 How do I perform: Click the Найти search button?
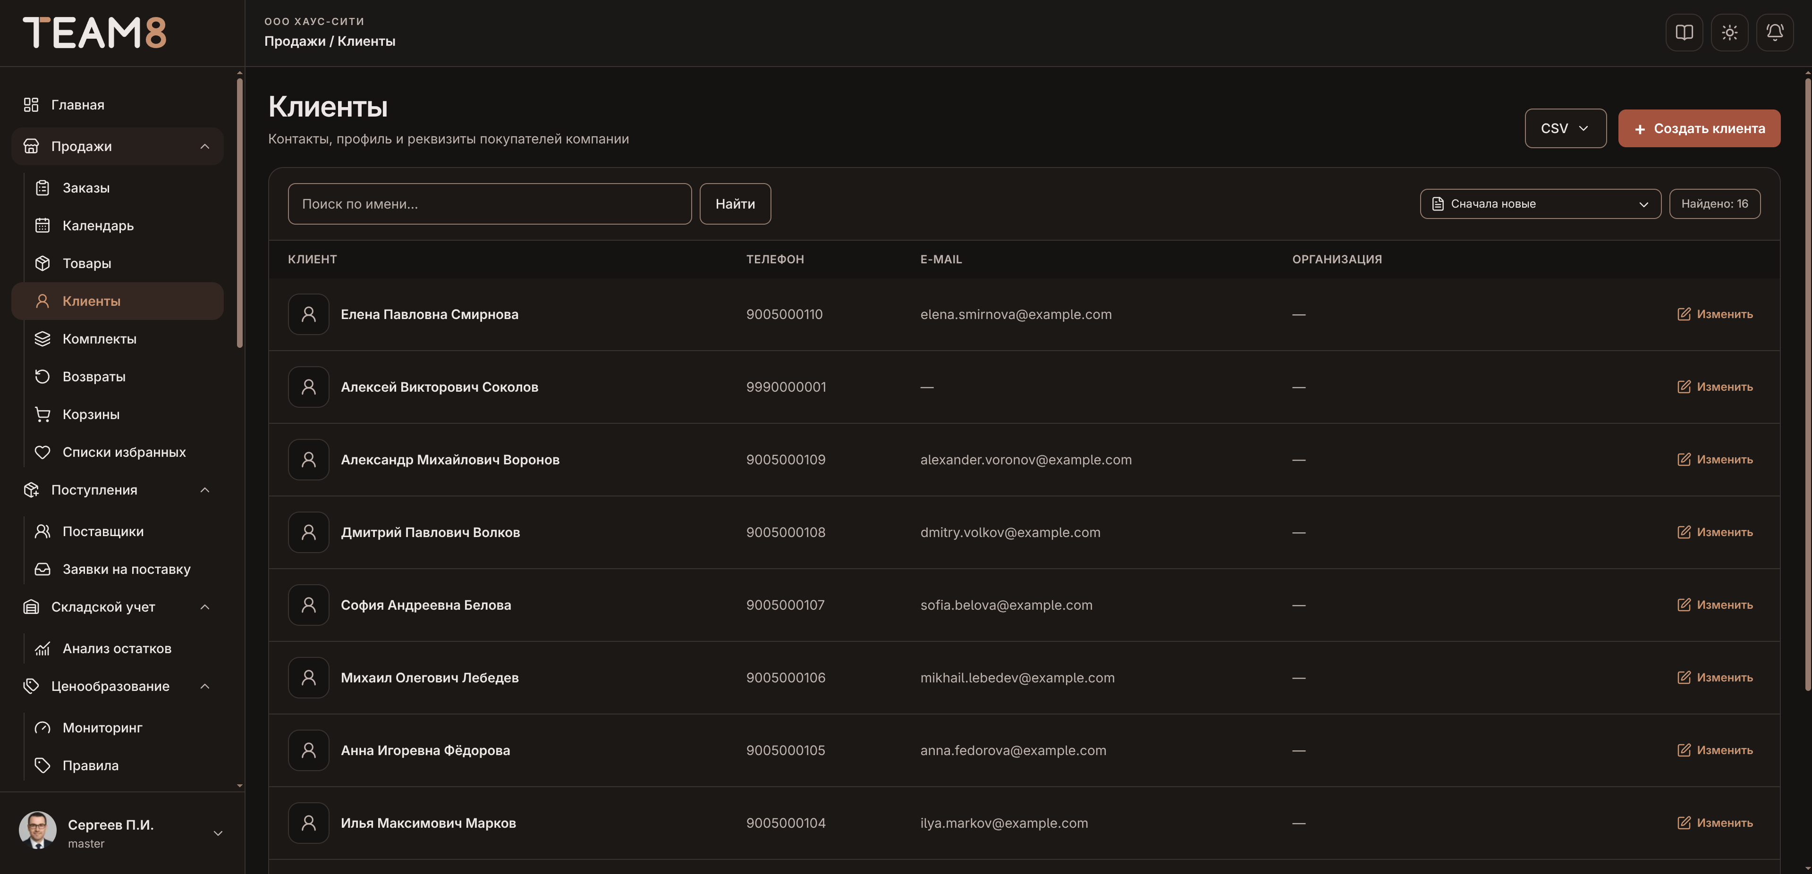pyautogui.click(x=735, y=204)
